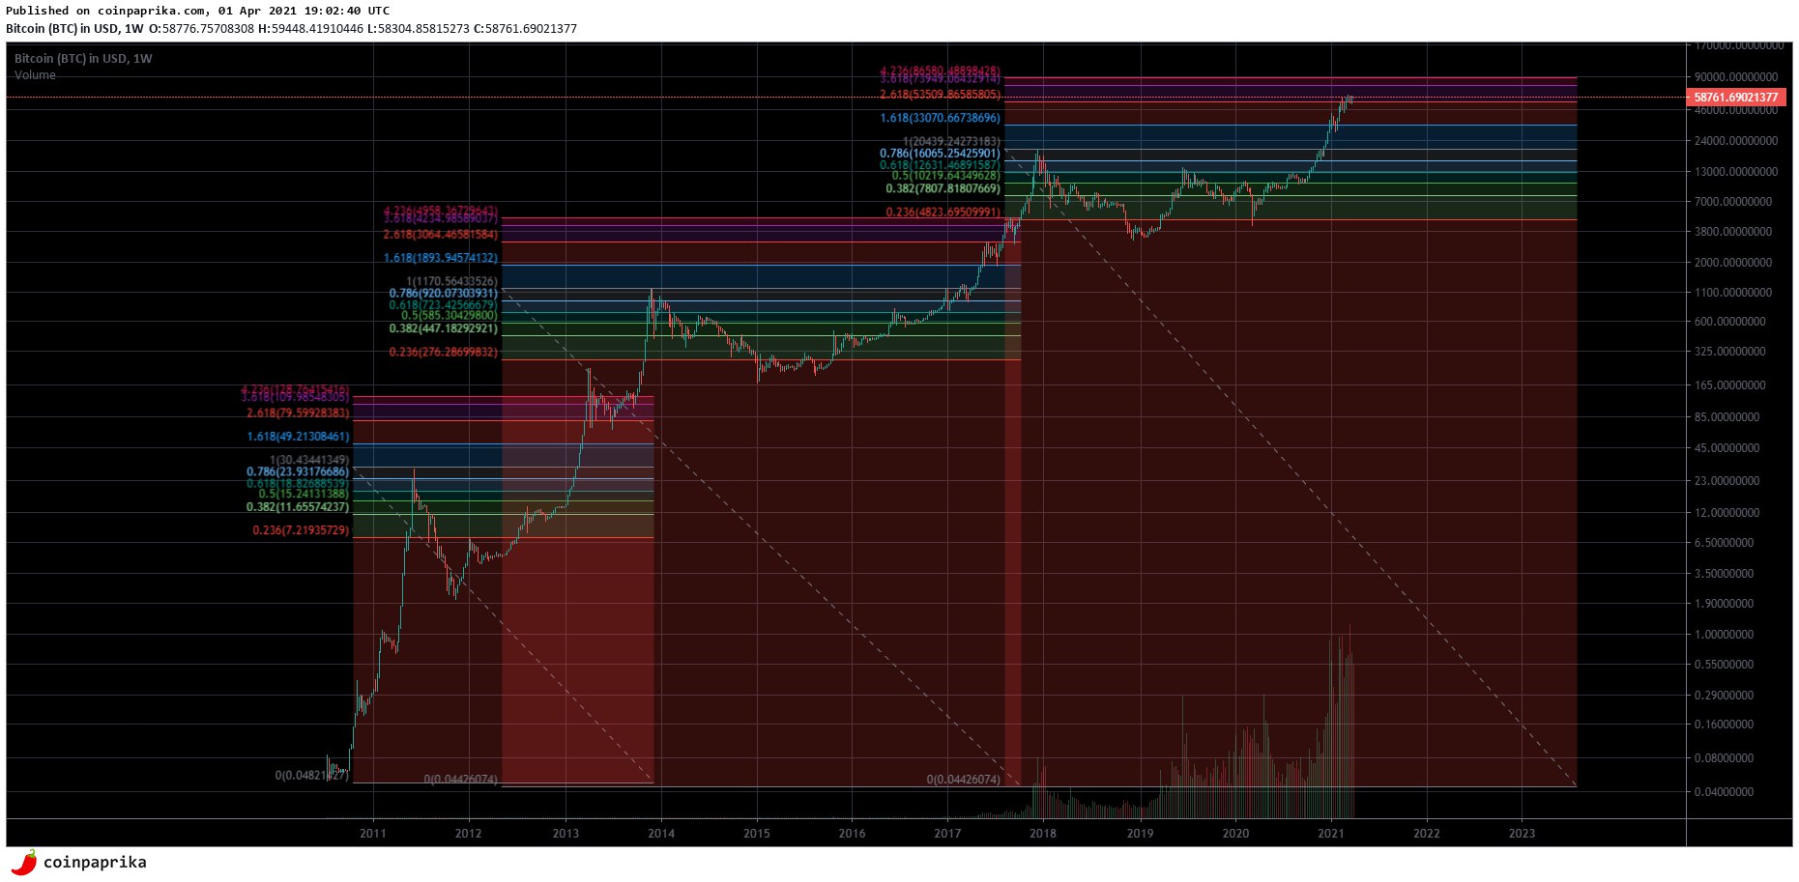Click the 2.618(3064.46581584) Fibonacci label

pos(440,235)
